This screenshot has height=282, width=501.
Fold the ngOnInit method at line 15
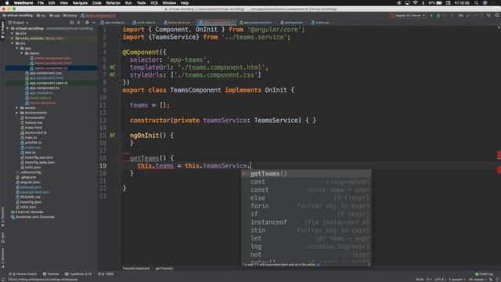(121, 136)
